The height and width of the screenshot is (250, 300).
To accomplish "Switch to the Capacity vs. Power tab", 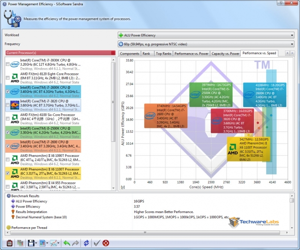I will pos(225,54).
